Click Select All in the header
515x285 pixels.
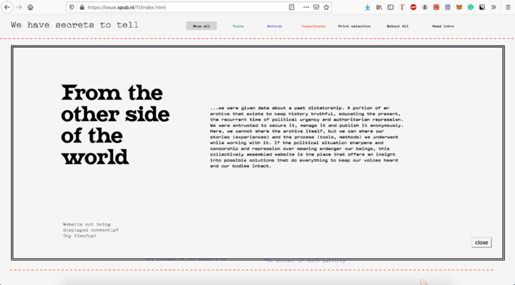[x=397, y=26]
